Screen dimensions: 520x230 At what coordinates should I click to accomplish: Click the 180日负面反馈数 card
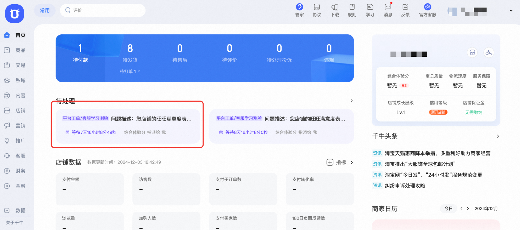tap(320, 221)
